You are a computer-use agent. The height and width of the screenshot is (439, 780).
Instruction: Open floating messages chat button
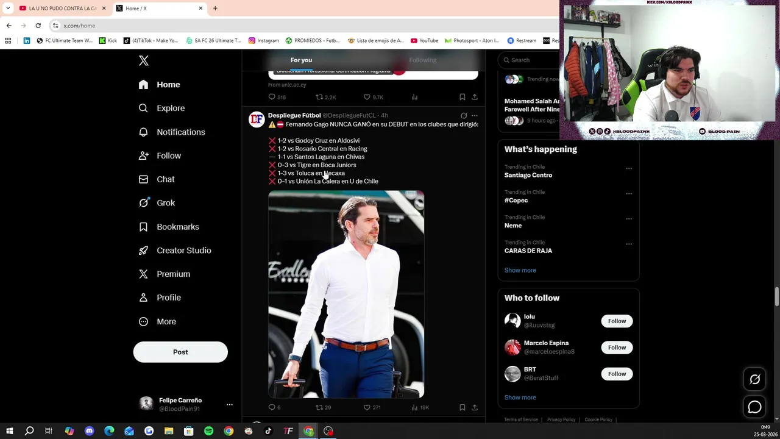754,407
